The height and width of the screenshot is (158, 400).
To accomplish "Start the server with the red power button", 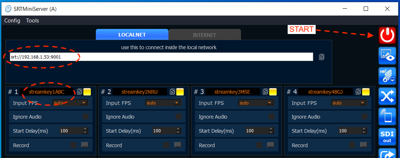I will 387,35.
